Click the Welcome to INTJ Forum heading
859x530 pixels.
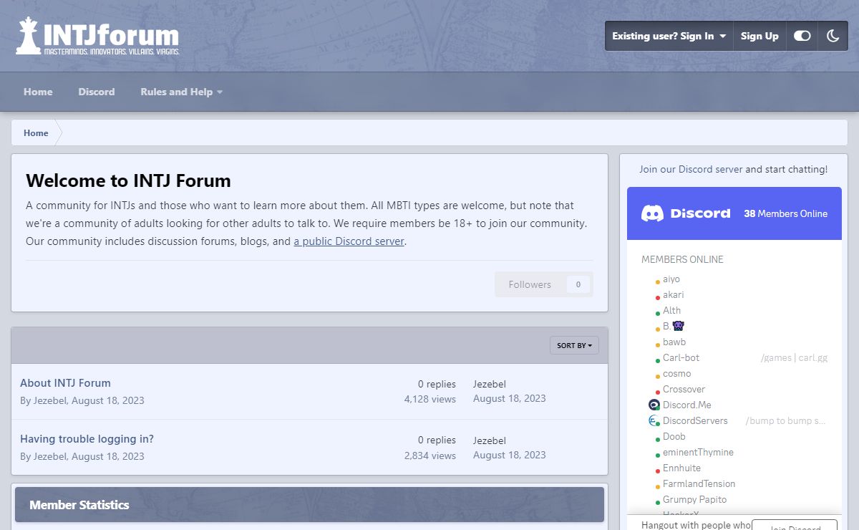pos(128,180)
